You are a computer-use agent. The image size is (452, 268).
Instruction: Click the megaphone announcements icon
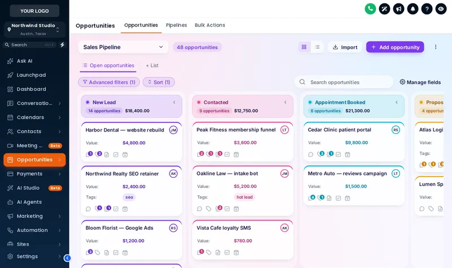point(398,9)
